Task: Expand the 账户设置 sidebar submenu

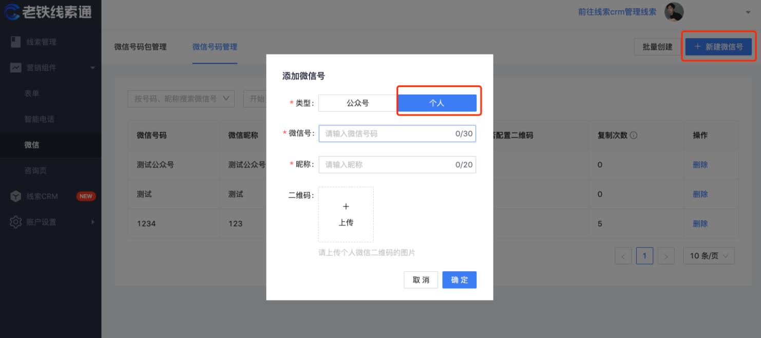Action: click(x=92, y=221)
